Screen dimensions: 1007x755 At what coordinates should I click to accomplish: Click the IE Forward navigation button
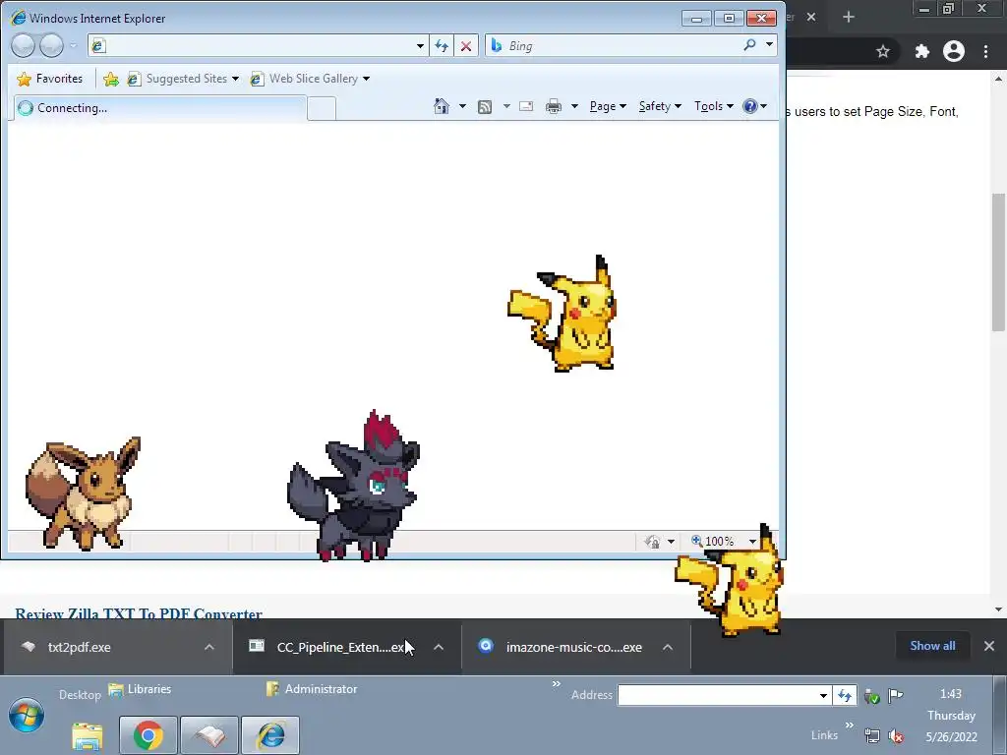click(x=51, y=45)
